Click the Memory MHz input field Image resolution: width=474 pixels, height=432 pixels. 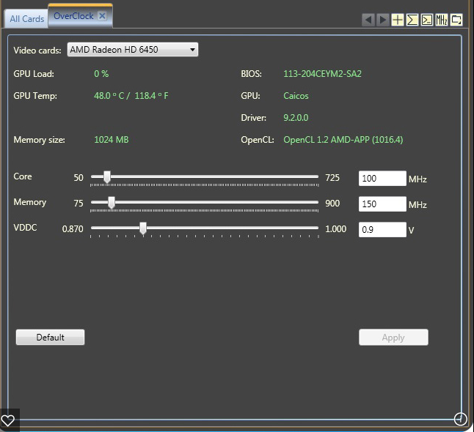(382, 204)
